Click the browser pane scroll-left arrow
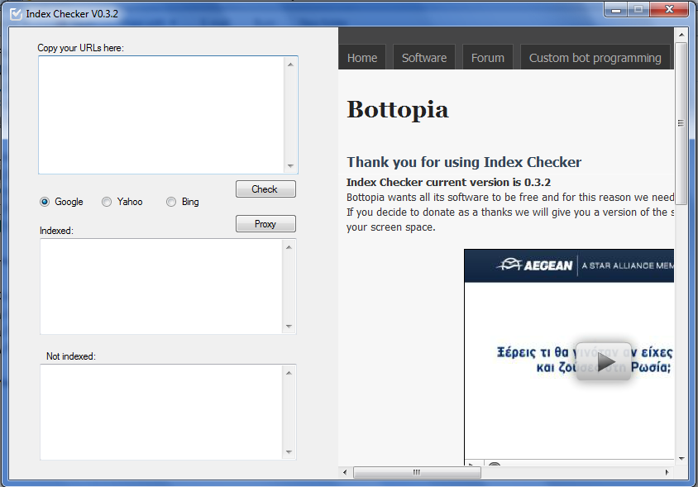The height and width of the screenshot is (487, 698). point(345,472)
